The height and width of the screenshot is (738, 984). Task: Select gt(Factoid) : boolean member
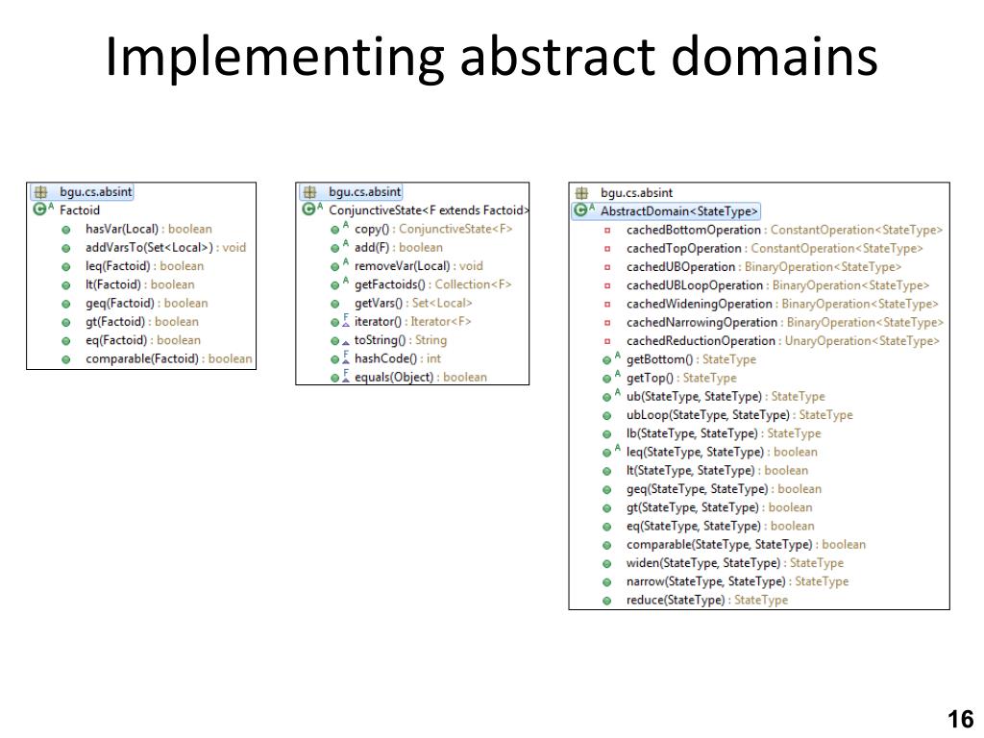point(142,321)
